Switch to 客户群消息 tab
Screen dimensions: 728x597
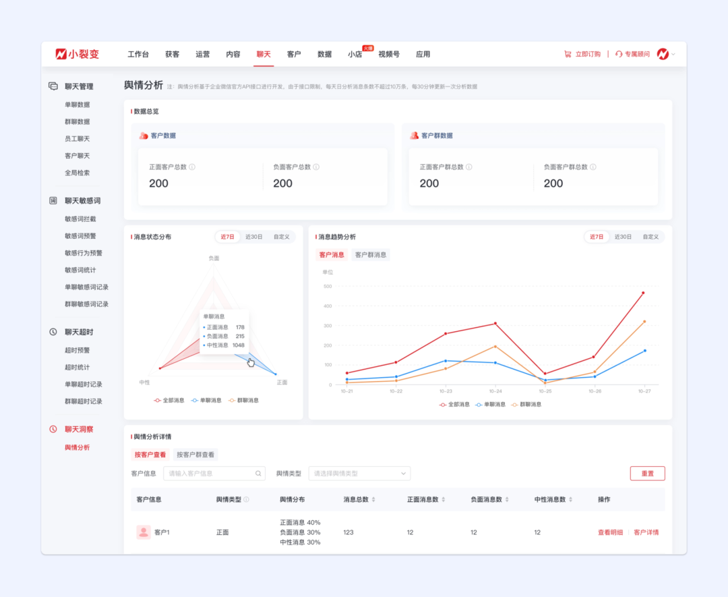pyautogui.click(x=371, y=255)
